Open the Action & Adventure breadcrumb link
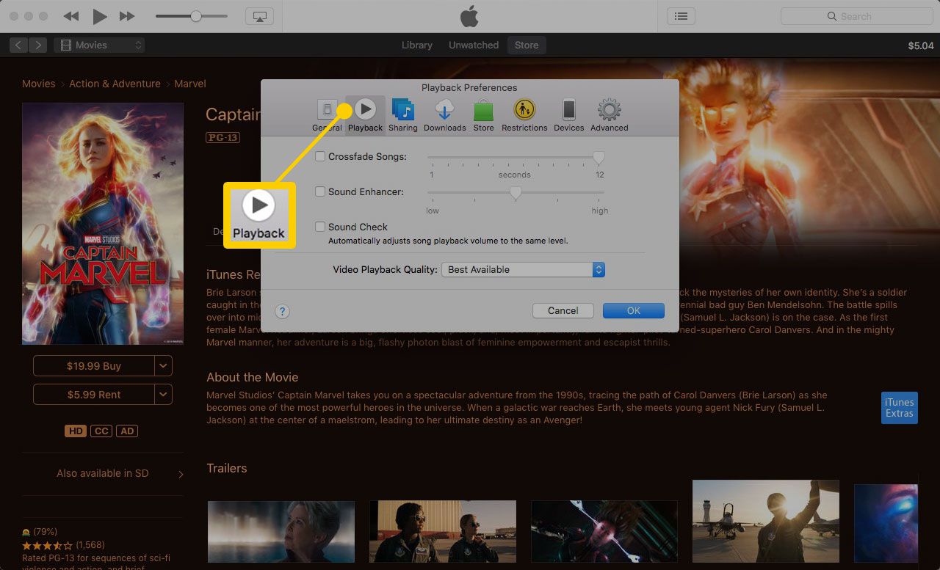Screen dimensions: 940x570 point(115,84)
